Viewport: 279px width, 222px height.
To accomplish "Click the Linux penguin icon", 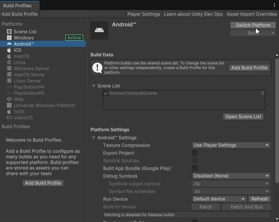I will click(x=9, y=62).
